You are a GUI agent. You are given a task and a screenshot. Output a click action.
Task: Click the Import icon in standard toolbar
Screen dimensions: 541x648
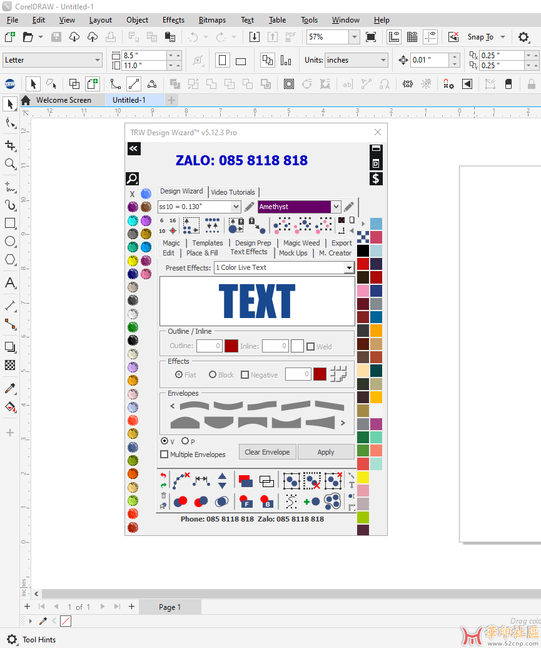[255, 37]
